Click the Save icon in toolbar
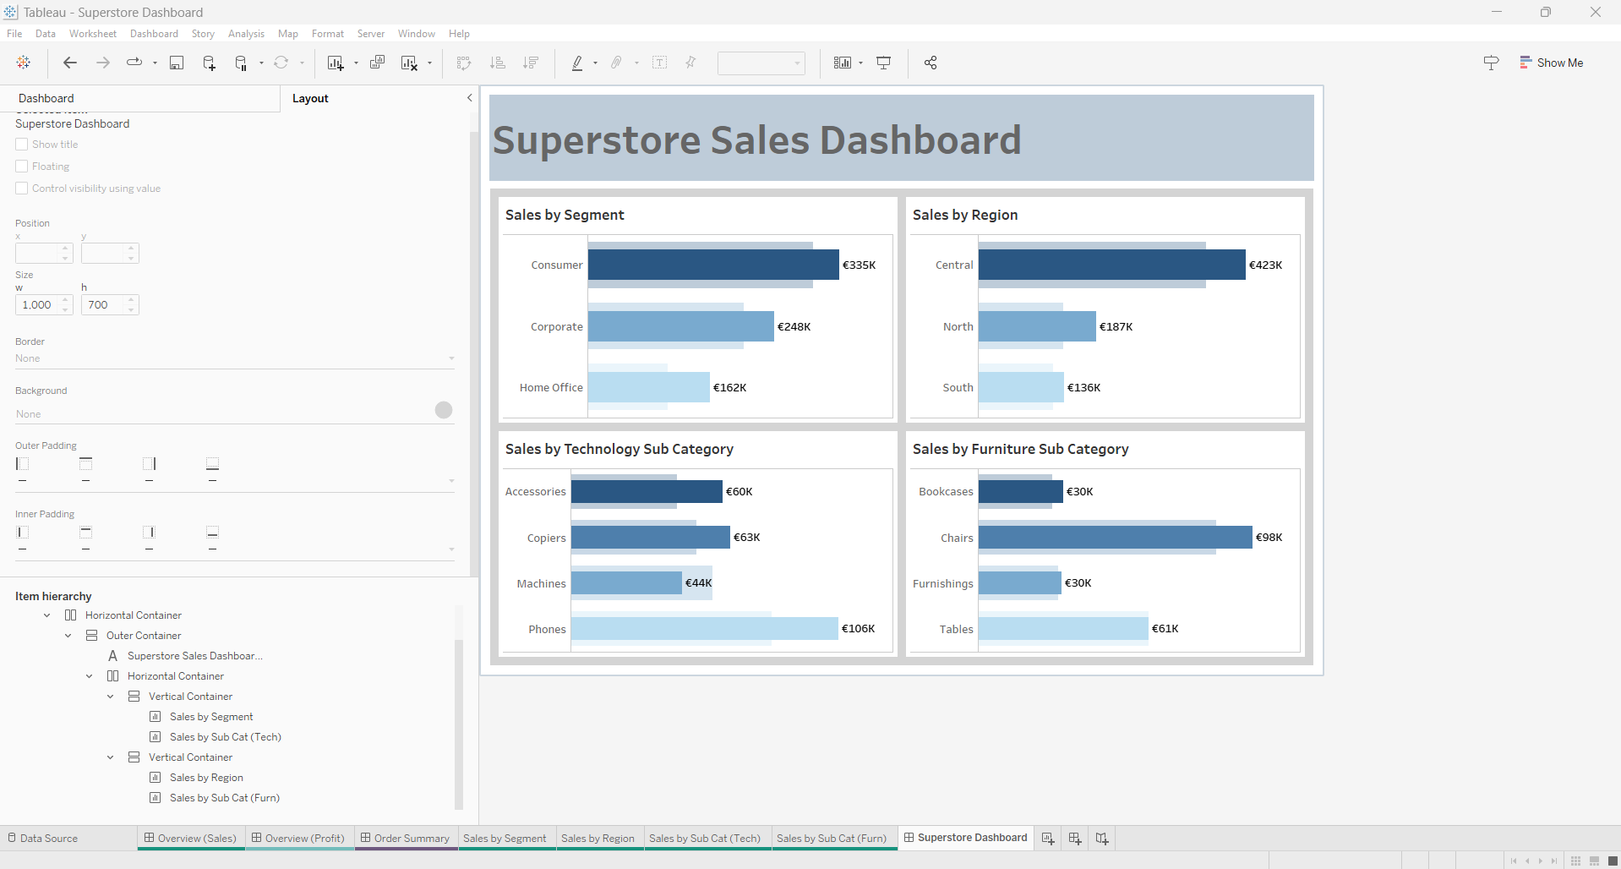The width and height of the screenshot is (1621, 869). [177, 63]
